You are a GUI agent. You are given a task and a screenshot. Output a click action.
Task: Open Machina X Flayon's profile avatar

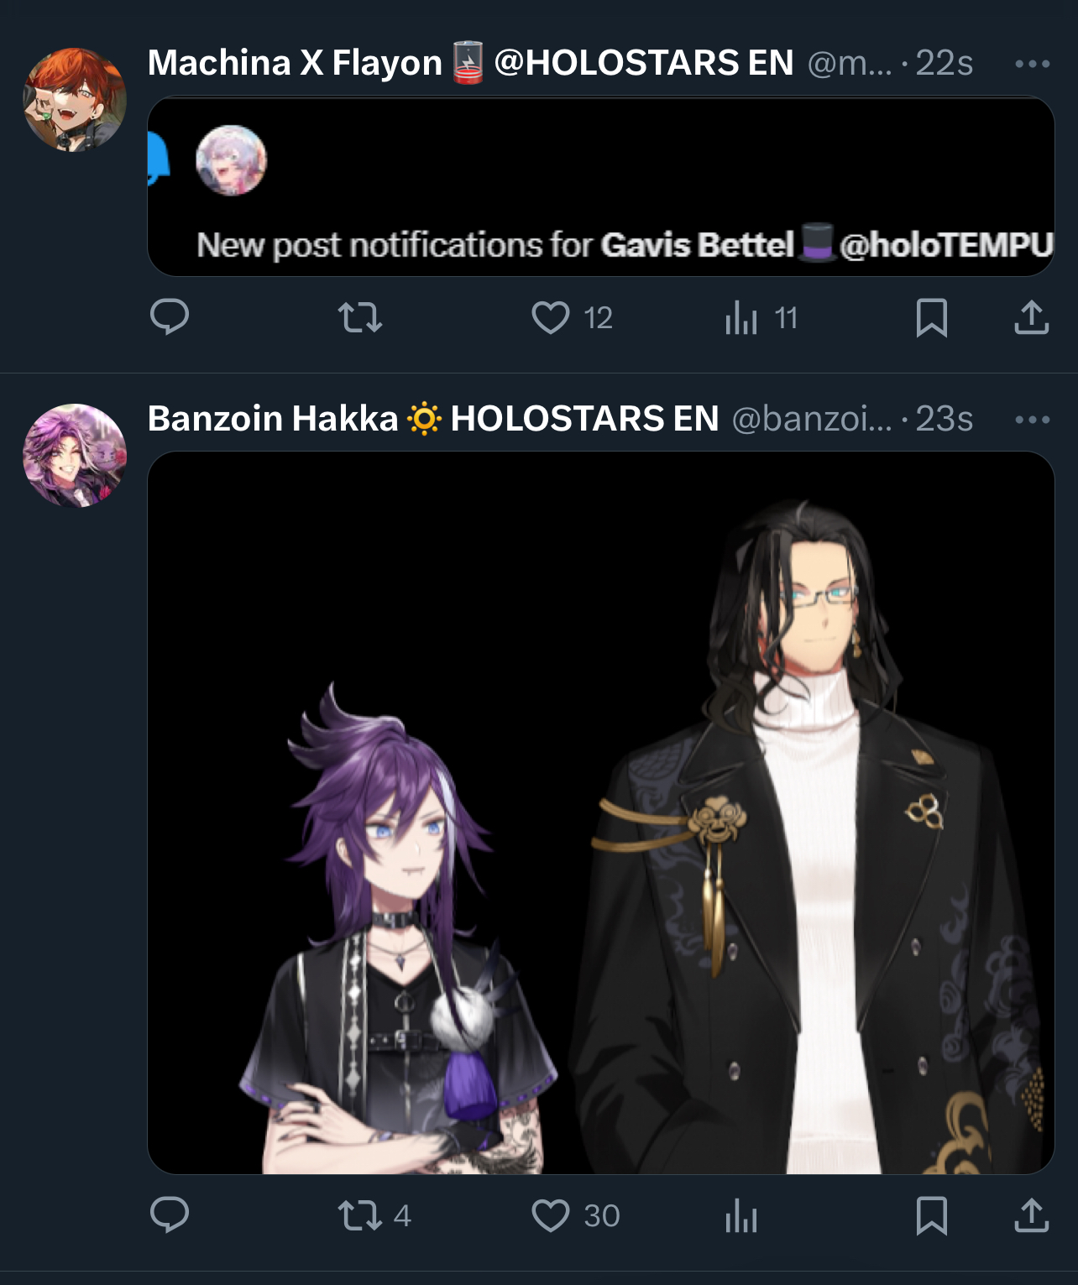[75, 100]
